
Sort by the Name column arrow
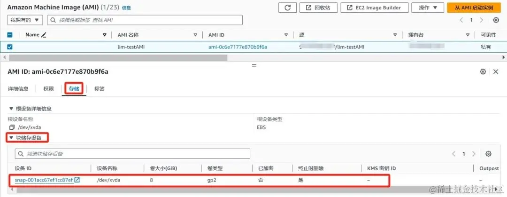(x=104, y=35)
